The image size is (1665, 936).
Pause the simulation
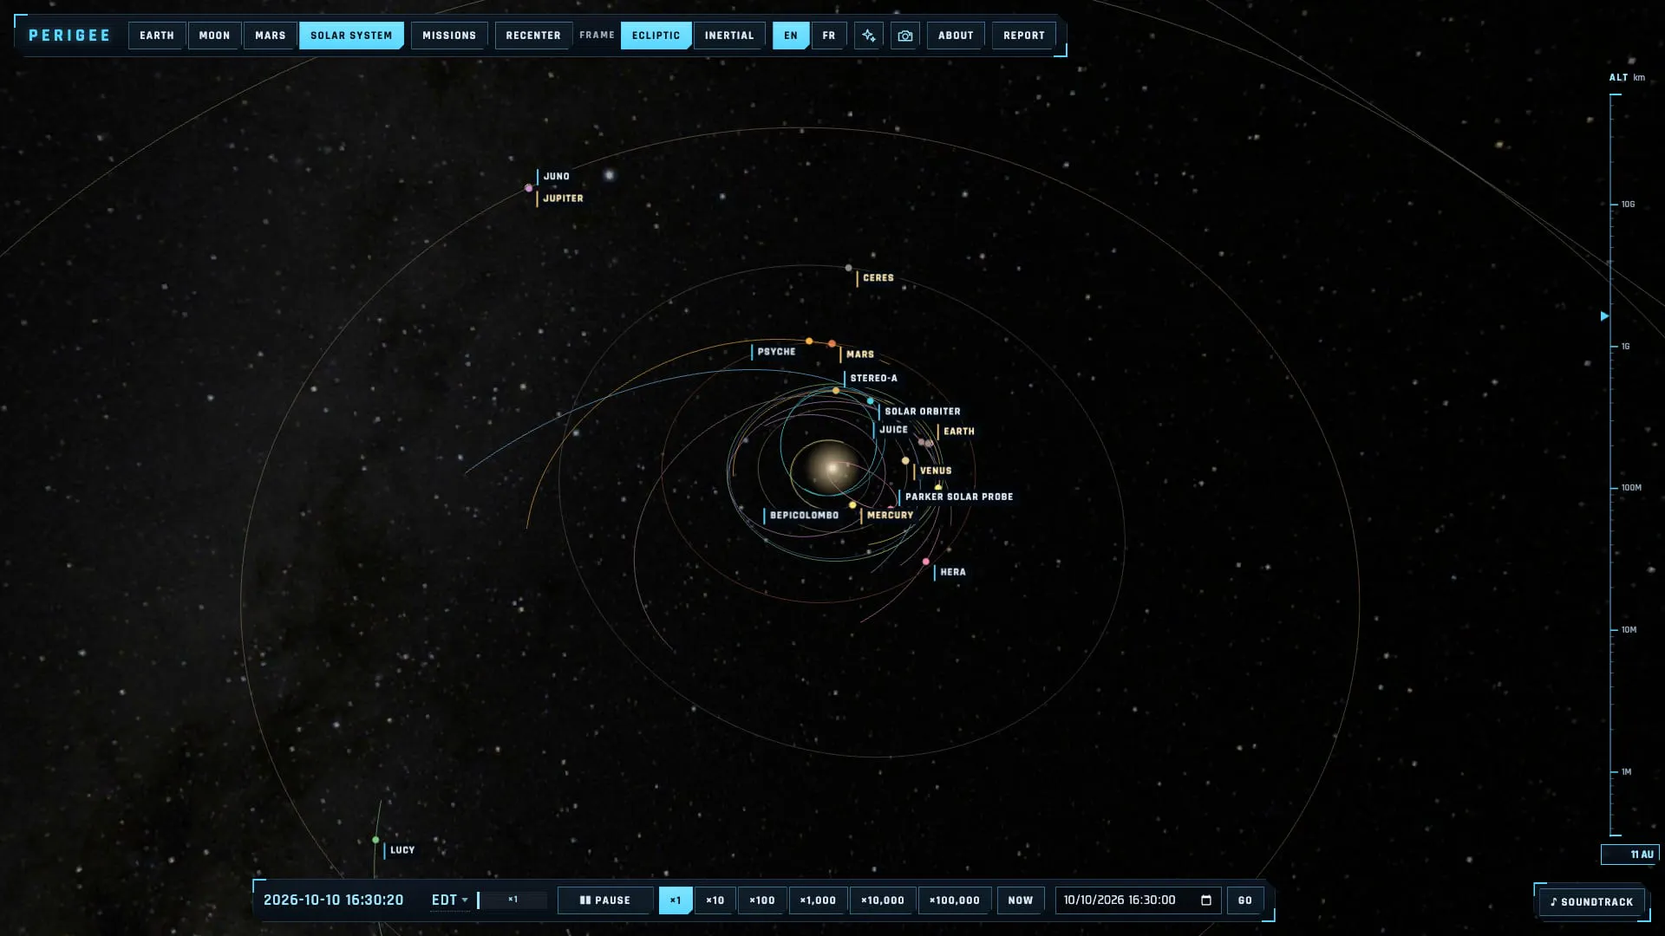pyautogui.click(x=605, y=900)
